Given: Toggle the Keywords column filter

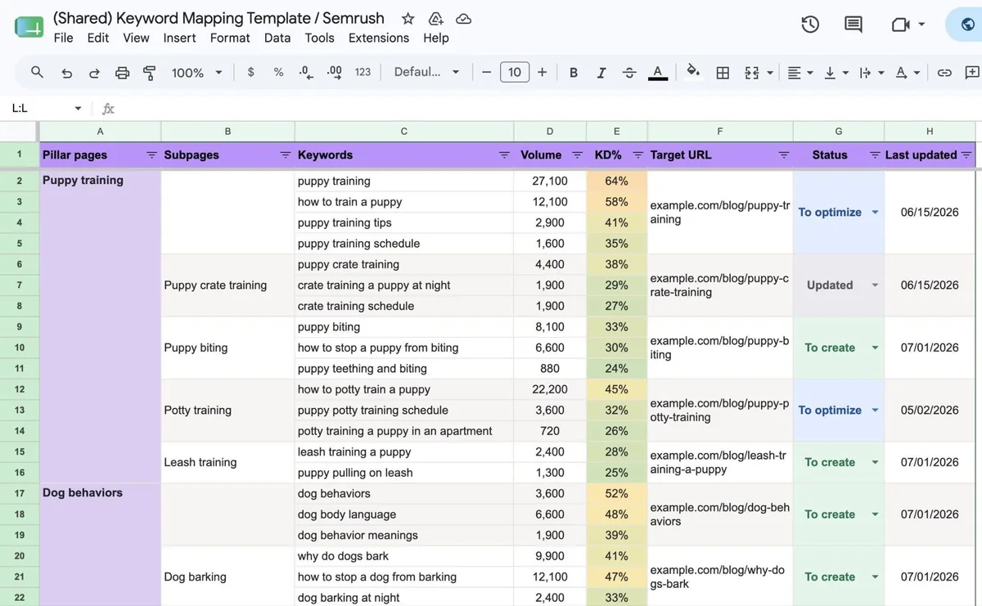Looking at the screenshot, I should pyautogui.click(x=504, y=155).
